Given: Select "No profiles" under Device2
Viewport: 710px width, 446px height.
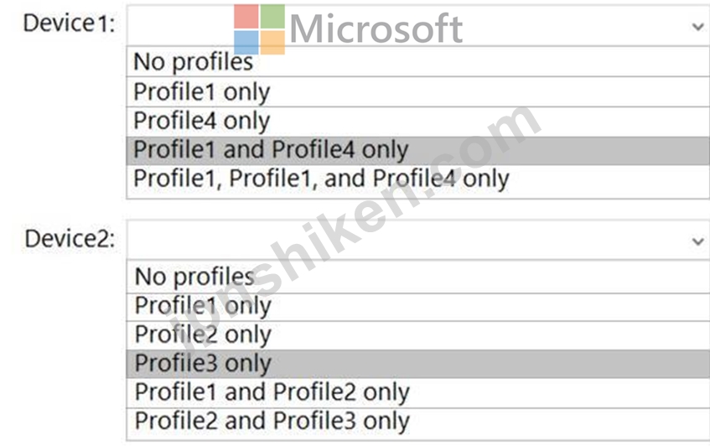Looking at the screenshot, I should 418,277.
